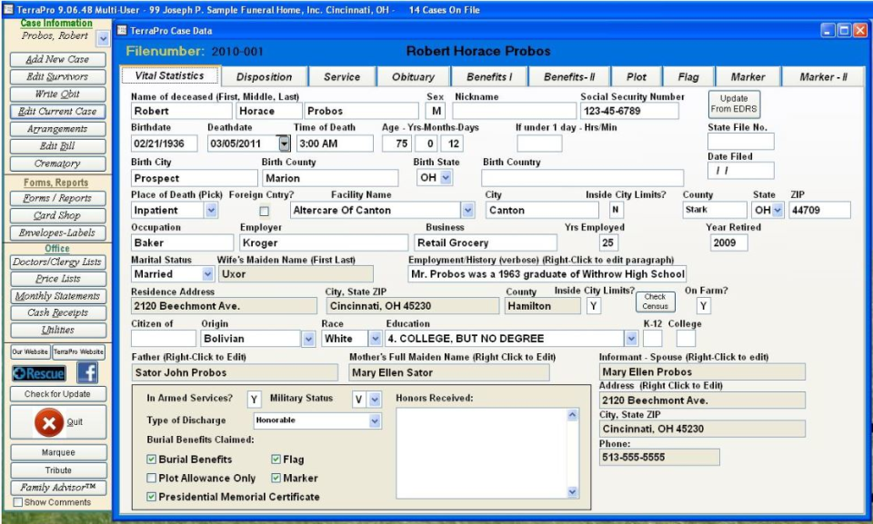Click the Facebook icon in sidebar
This screenshot has width=873, height=524.
[87, 372]
